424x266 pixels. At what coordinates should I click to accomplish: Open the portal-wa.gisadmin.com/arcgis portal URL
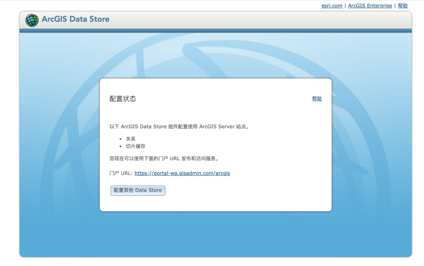coord(182,173)
